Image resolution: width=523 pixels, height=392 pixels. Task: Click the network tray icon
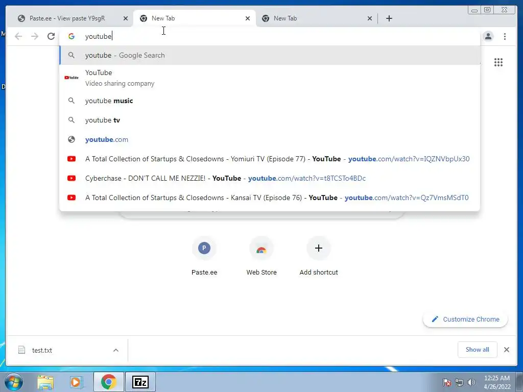click(x=459, y=382)
